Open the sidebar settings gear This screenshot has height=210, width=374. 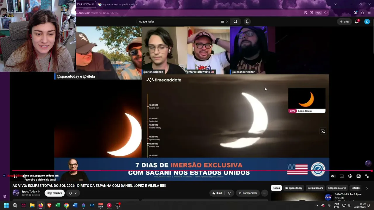(x=5, y=197)
